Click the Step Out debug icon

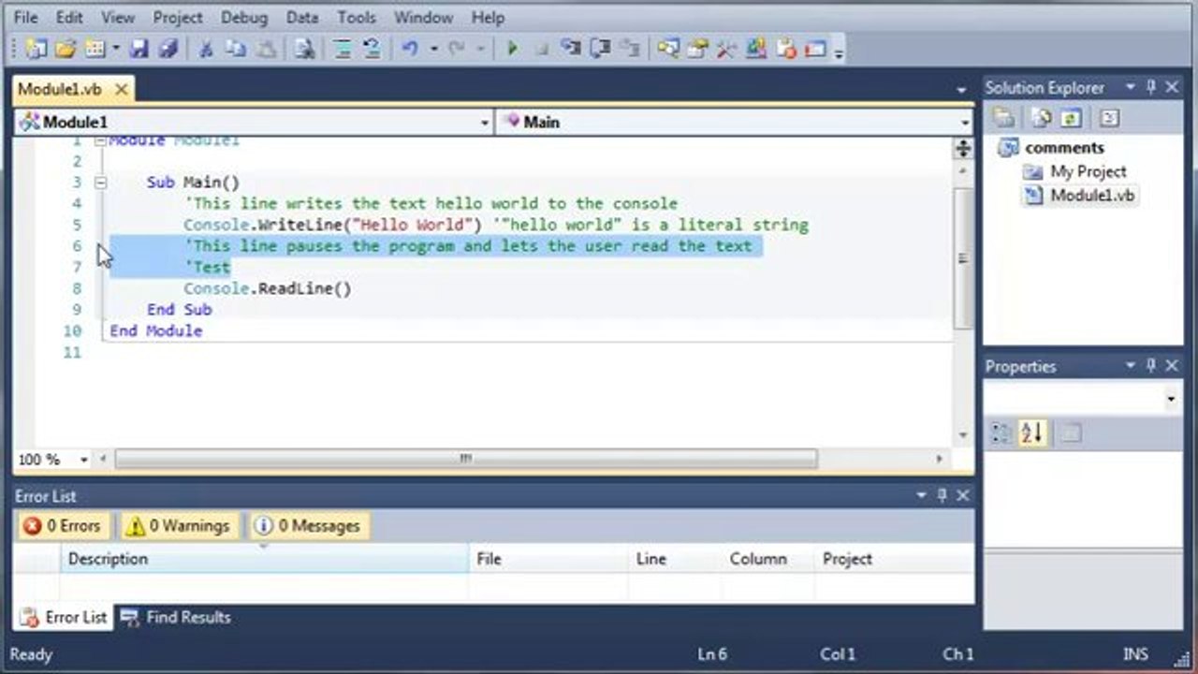[x=629, y=49]
